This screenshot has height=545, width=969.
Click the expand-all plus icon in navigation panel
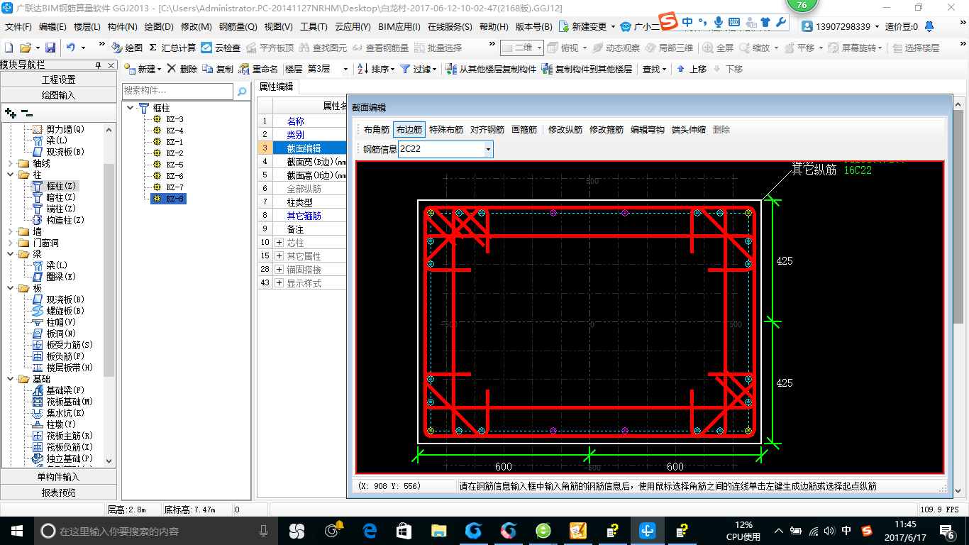(x=10, y=112)
